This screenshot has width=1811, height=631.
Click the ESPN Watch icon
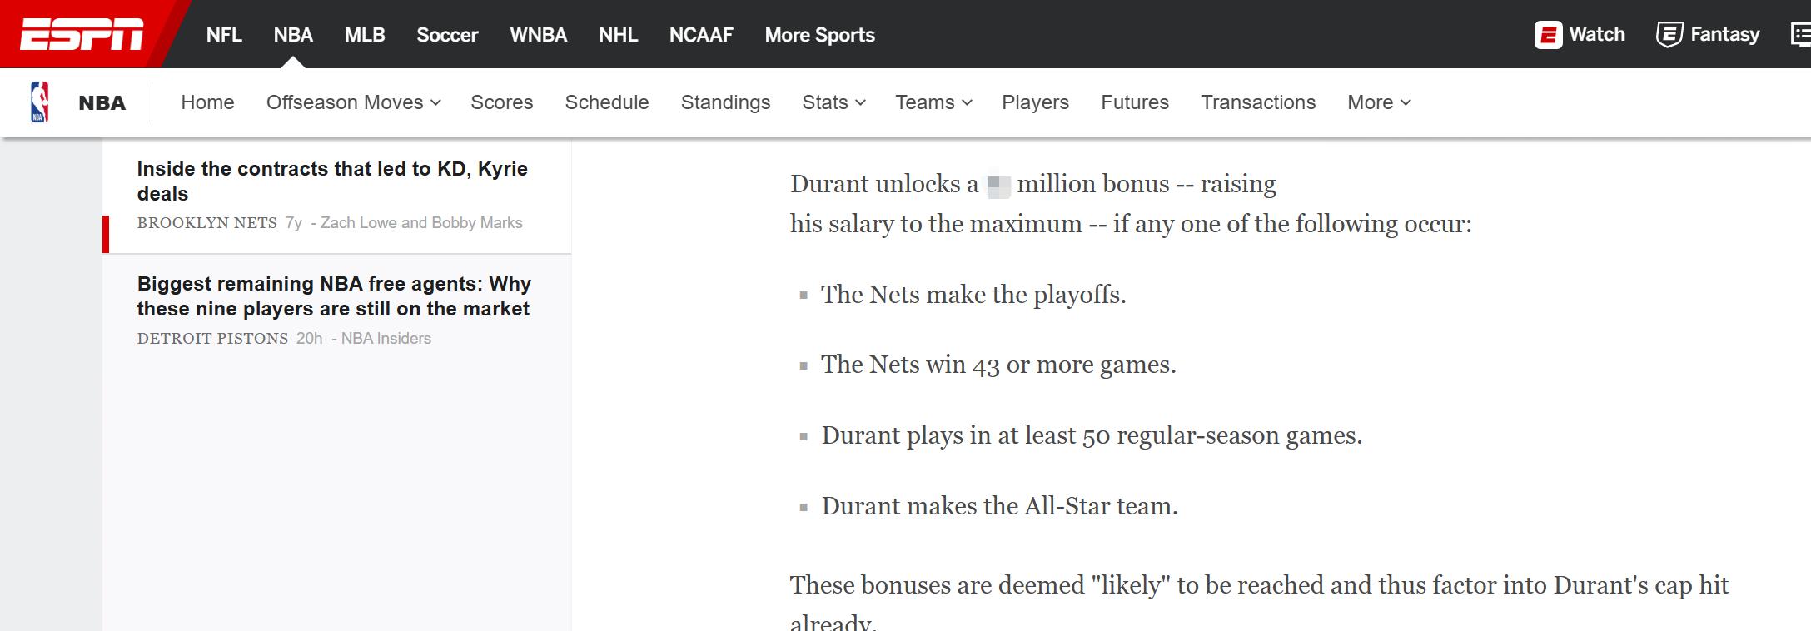1548,35
